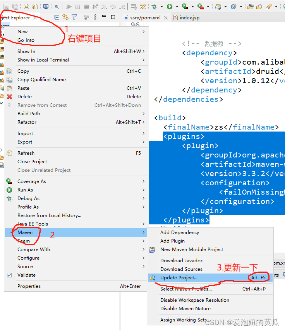This screenshot has height=330, width=285.
Task: Expand the Refactor submenu
Action: click(x=76, y=122)
